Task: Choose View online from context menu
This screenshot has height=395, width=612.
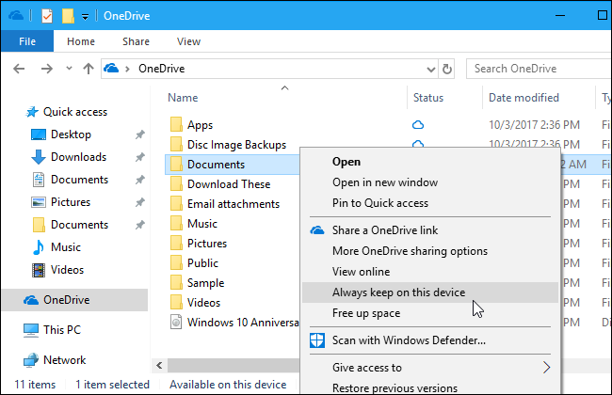Action: point(361,272)
